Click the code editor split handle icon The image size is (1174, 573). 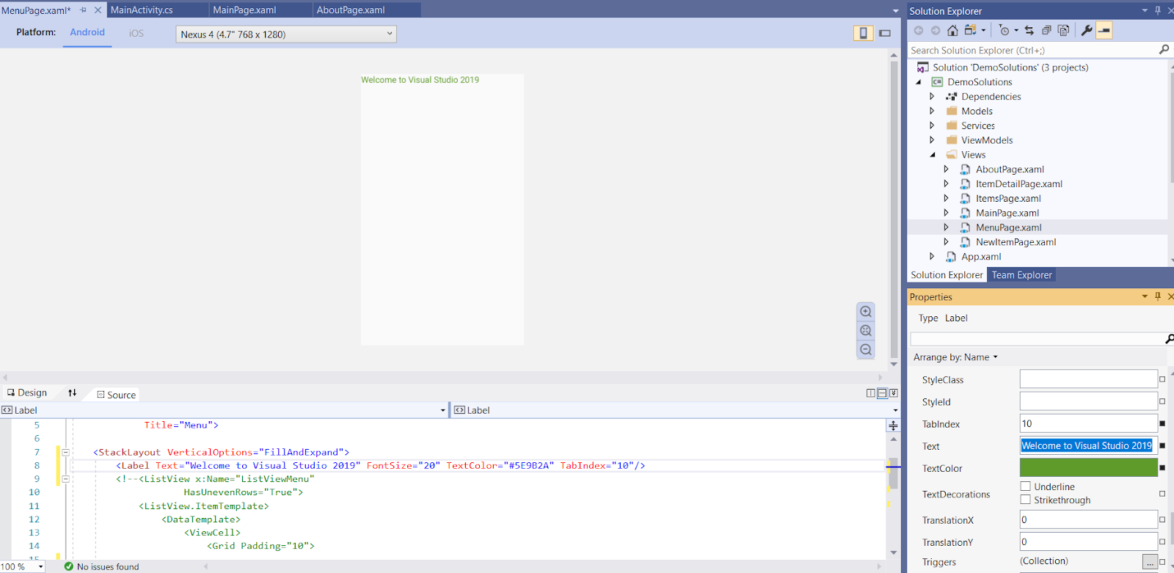[x=893, y=426]
